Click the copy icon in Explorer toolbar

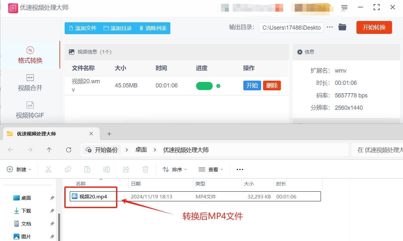(x=68, y=169)
